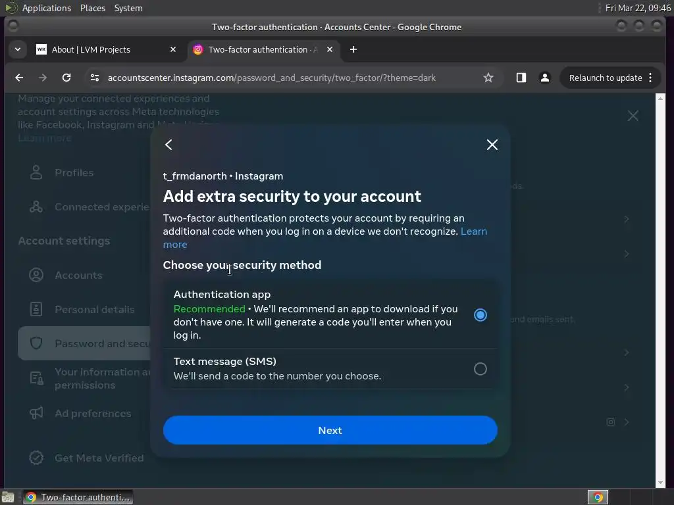The width and height of the screenshot is (674, 505).
Task: Click the browser back arrow
Action: (x=19, y=78)
